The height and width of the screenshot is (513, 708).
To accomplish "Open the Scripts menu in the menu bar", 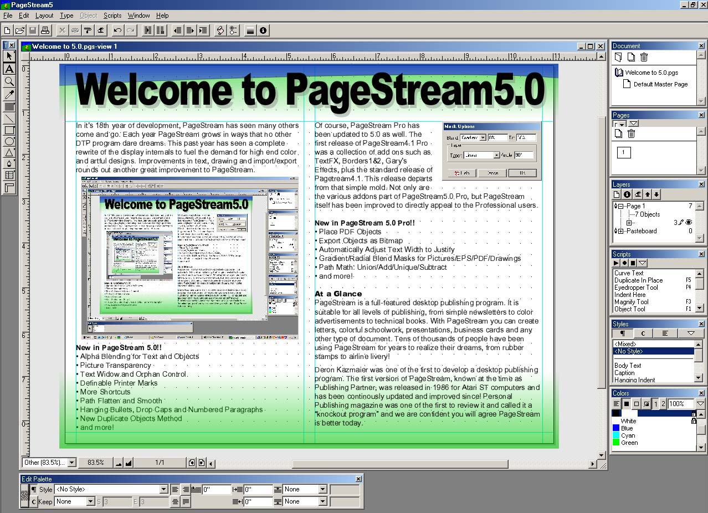I will (x=112, y=16).
